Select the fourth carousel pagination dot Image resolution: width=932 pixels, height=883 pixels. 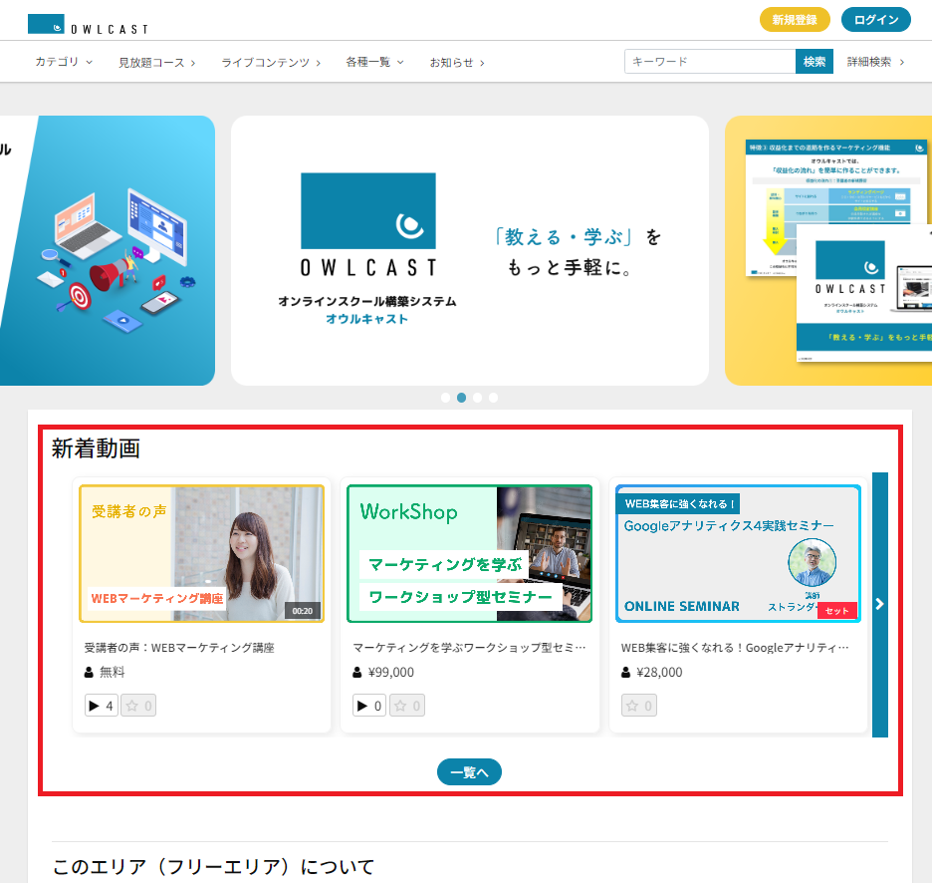pos(493,398)
